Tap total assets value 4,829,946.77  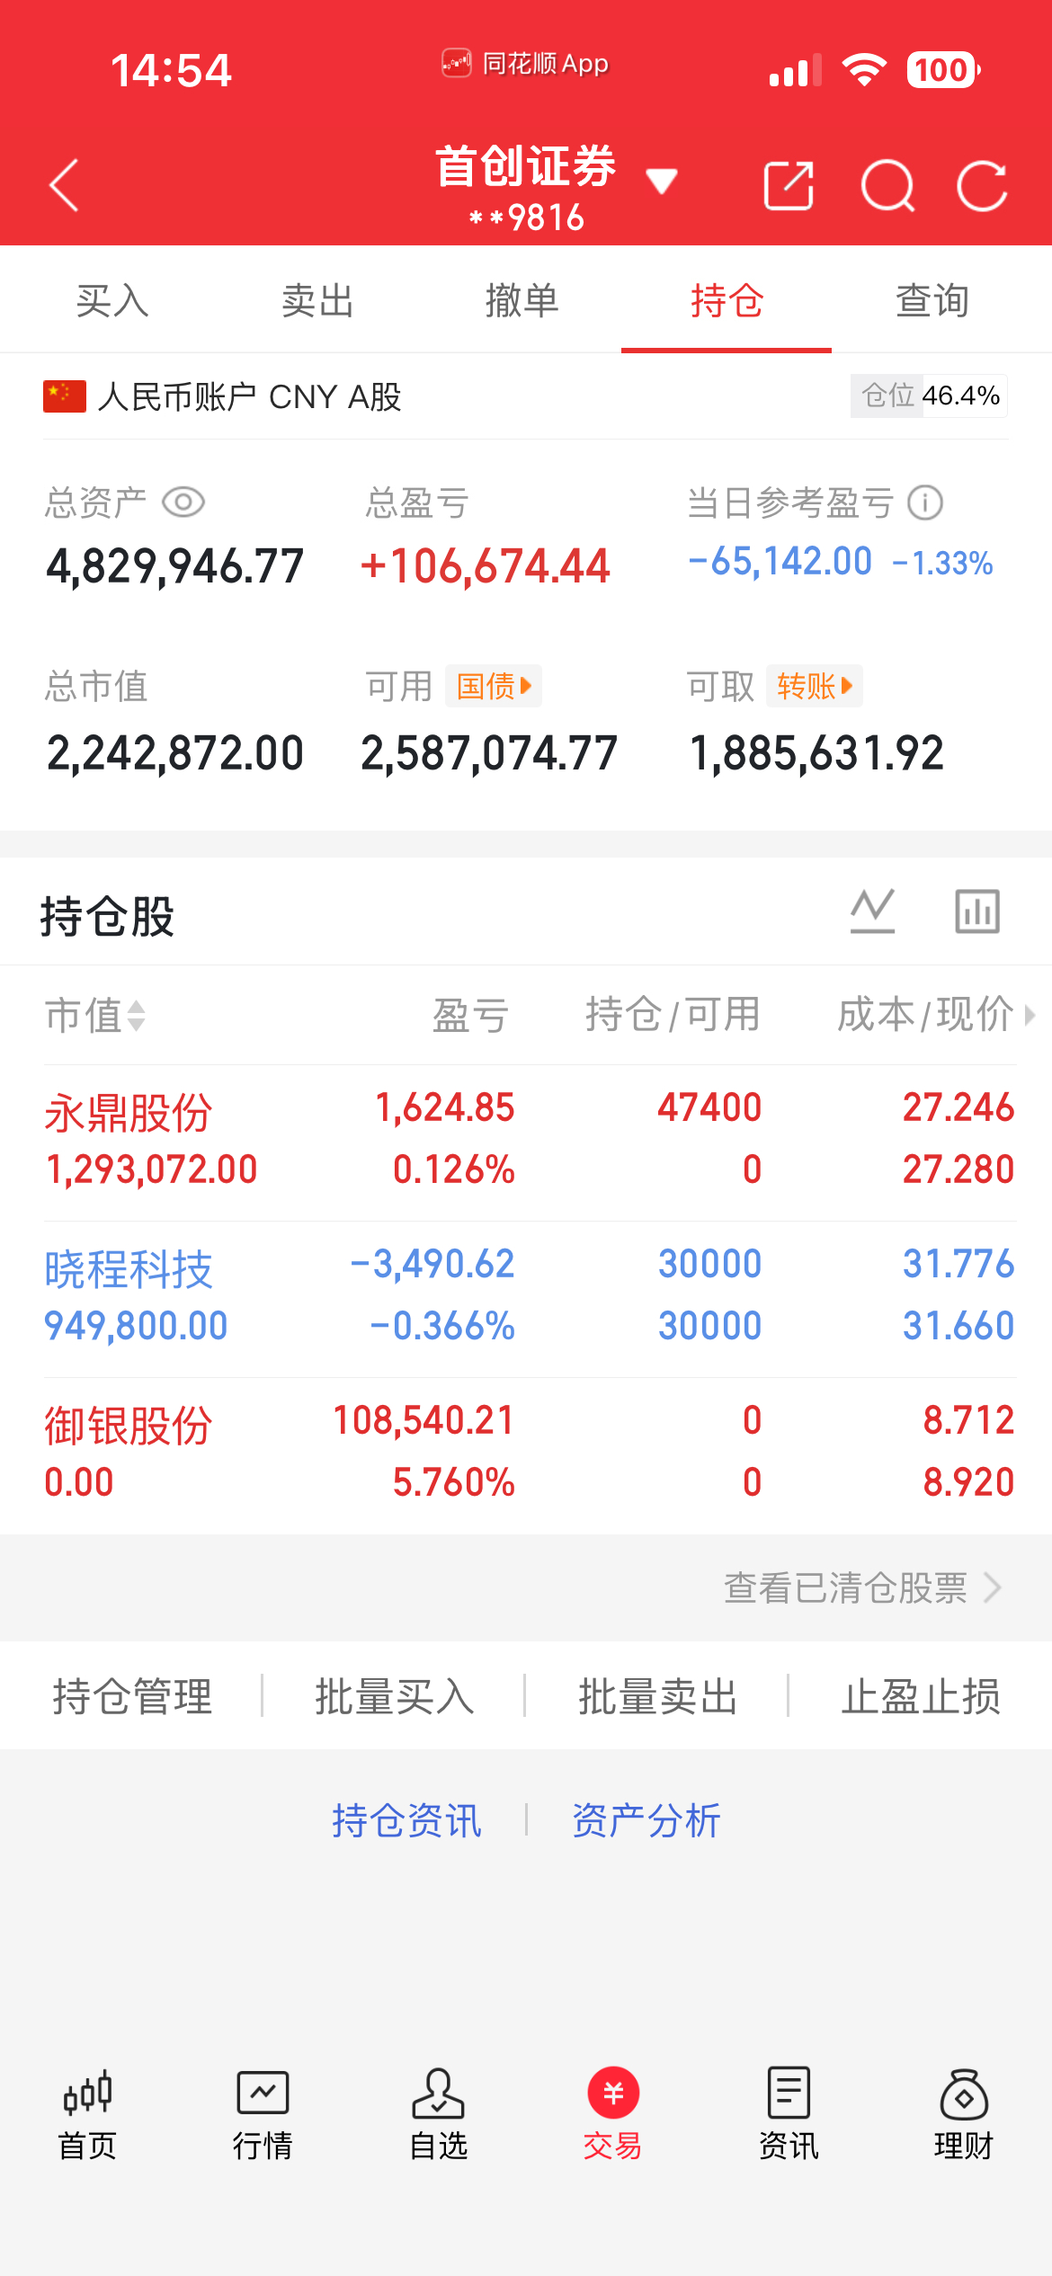[x=175, y=566]
